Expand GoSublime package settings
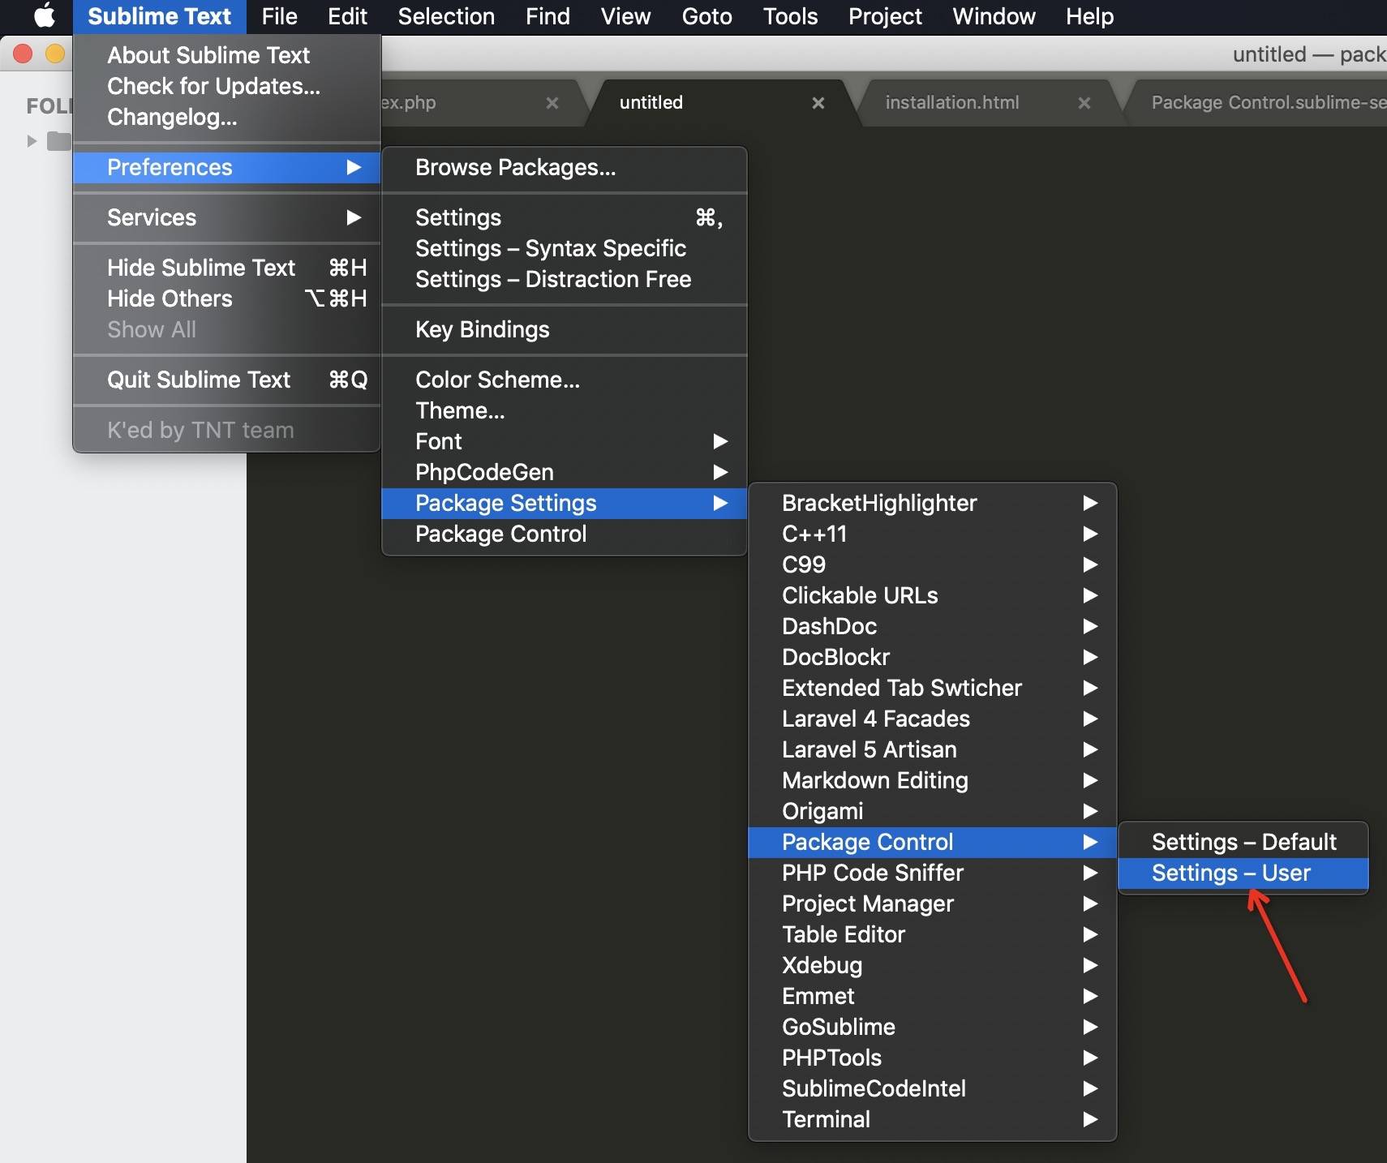This screenshot has width=1387, height=1163. pyautogui.click(x=932, y=1027)
